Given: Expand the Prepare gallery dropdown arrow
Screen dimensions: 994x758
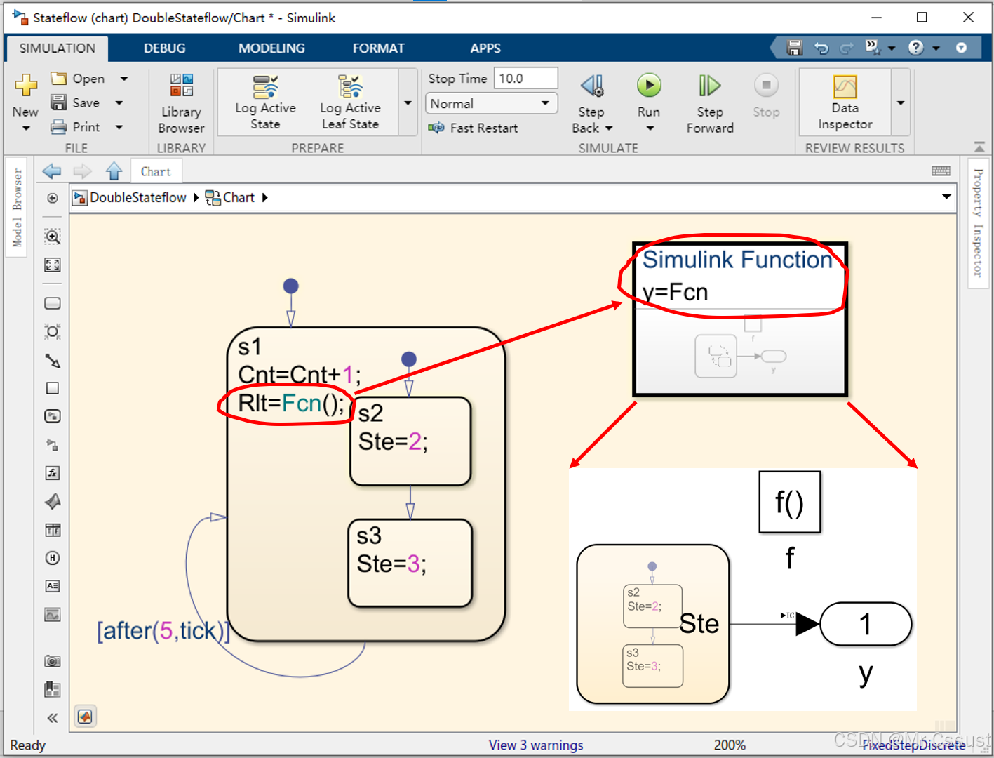Looking at the screenshot, I should point(408,103).
